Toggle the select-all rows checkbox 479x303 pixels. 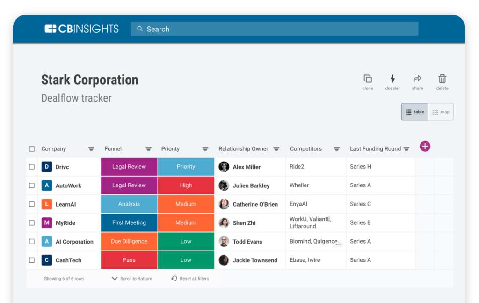click(32, 149)
